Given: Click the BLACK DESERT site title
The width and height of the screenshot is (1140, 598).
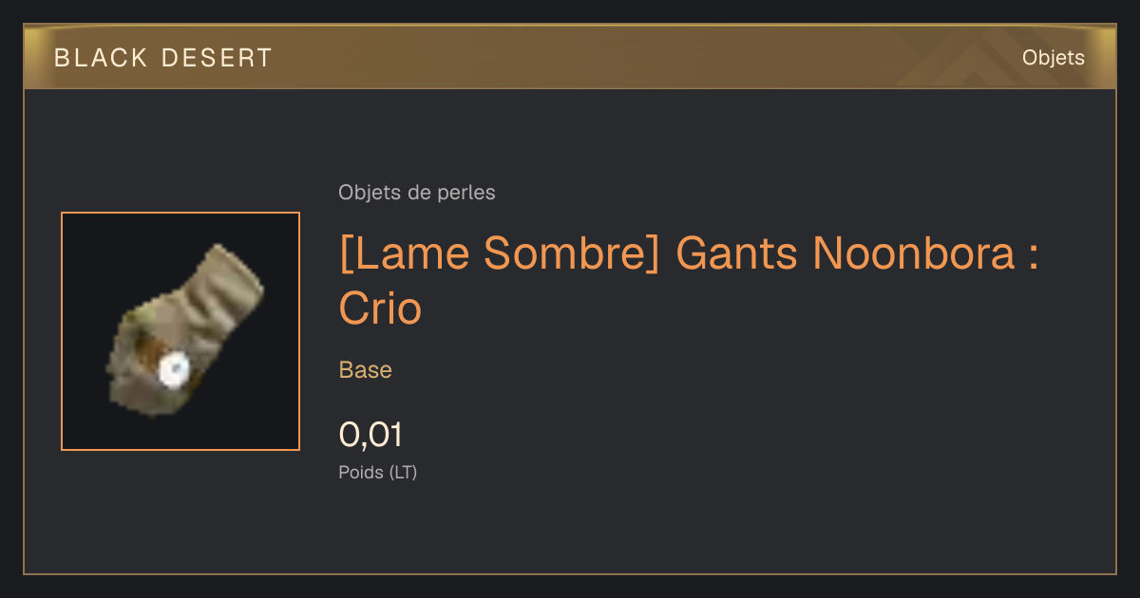Looking at the screenshot, I should (x=163, y=58).
